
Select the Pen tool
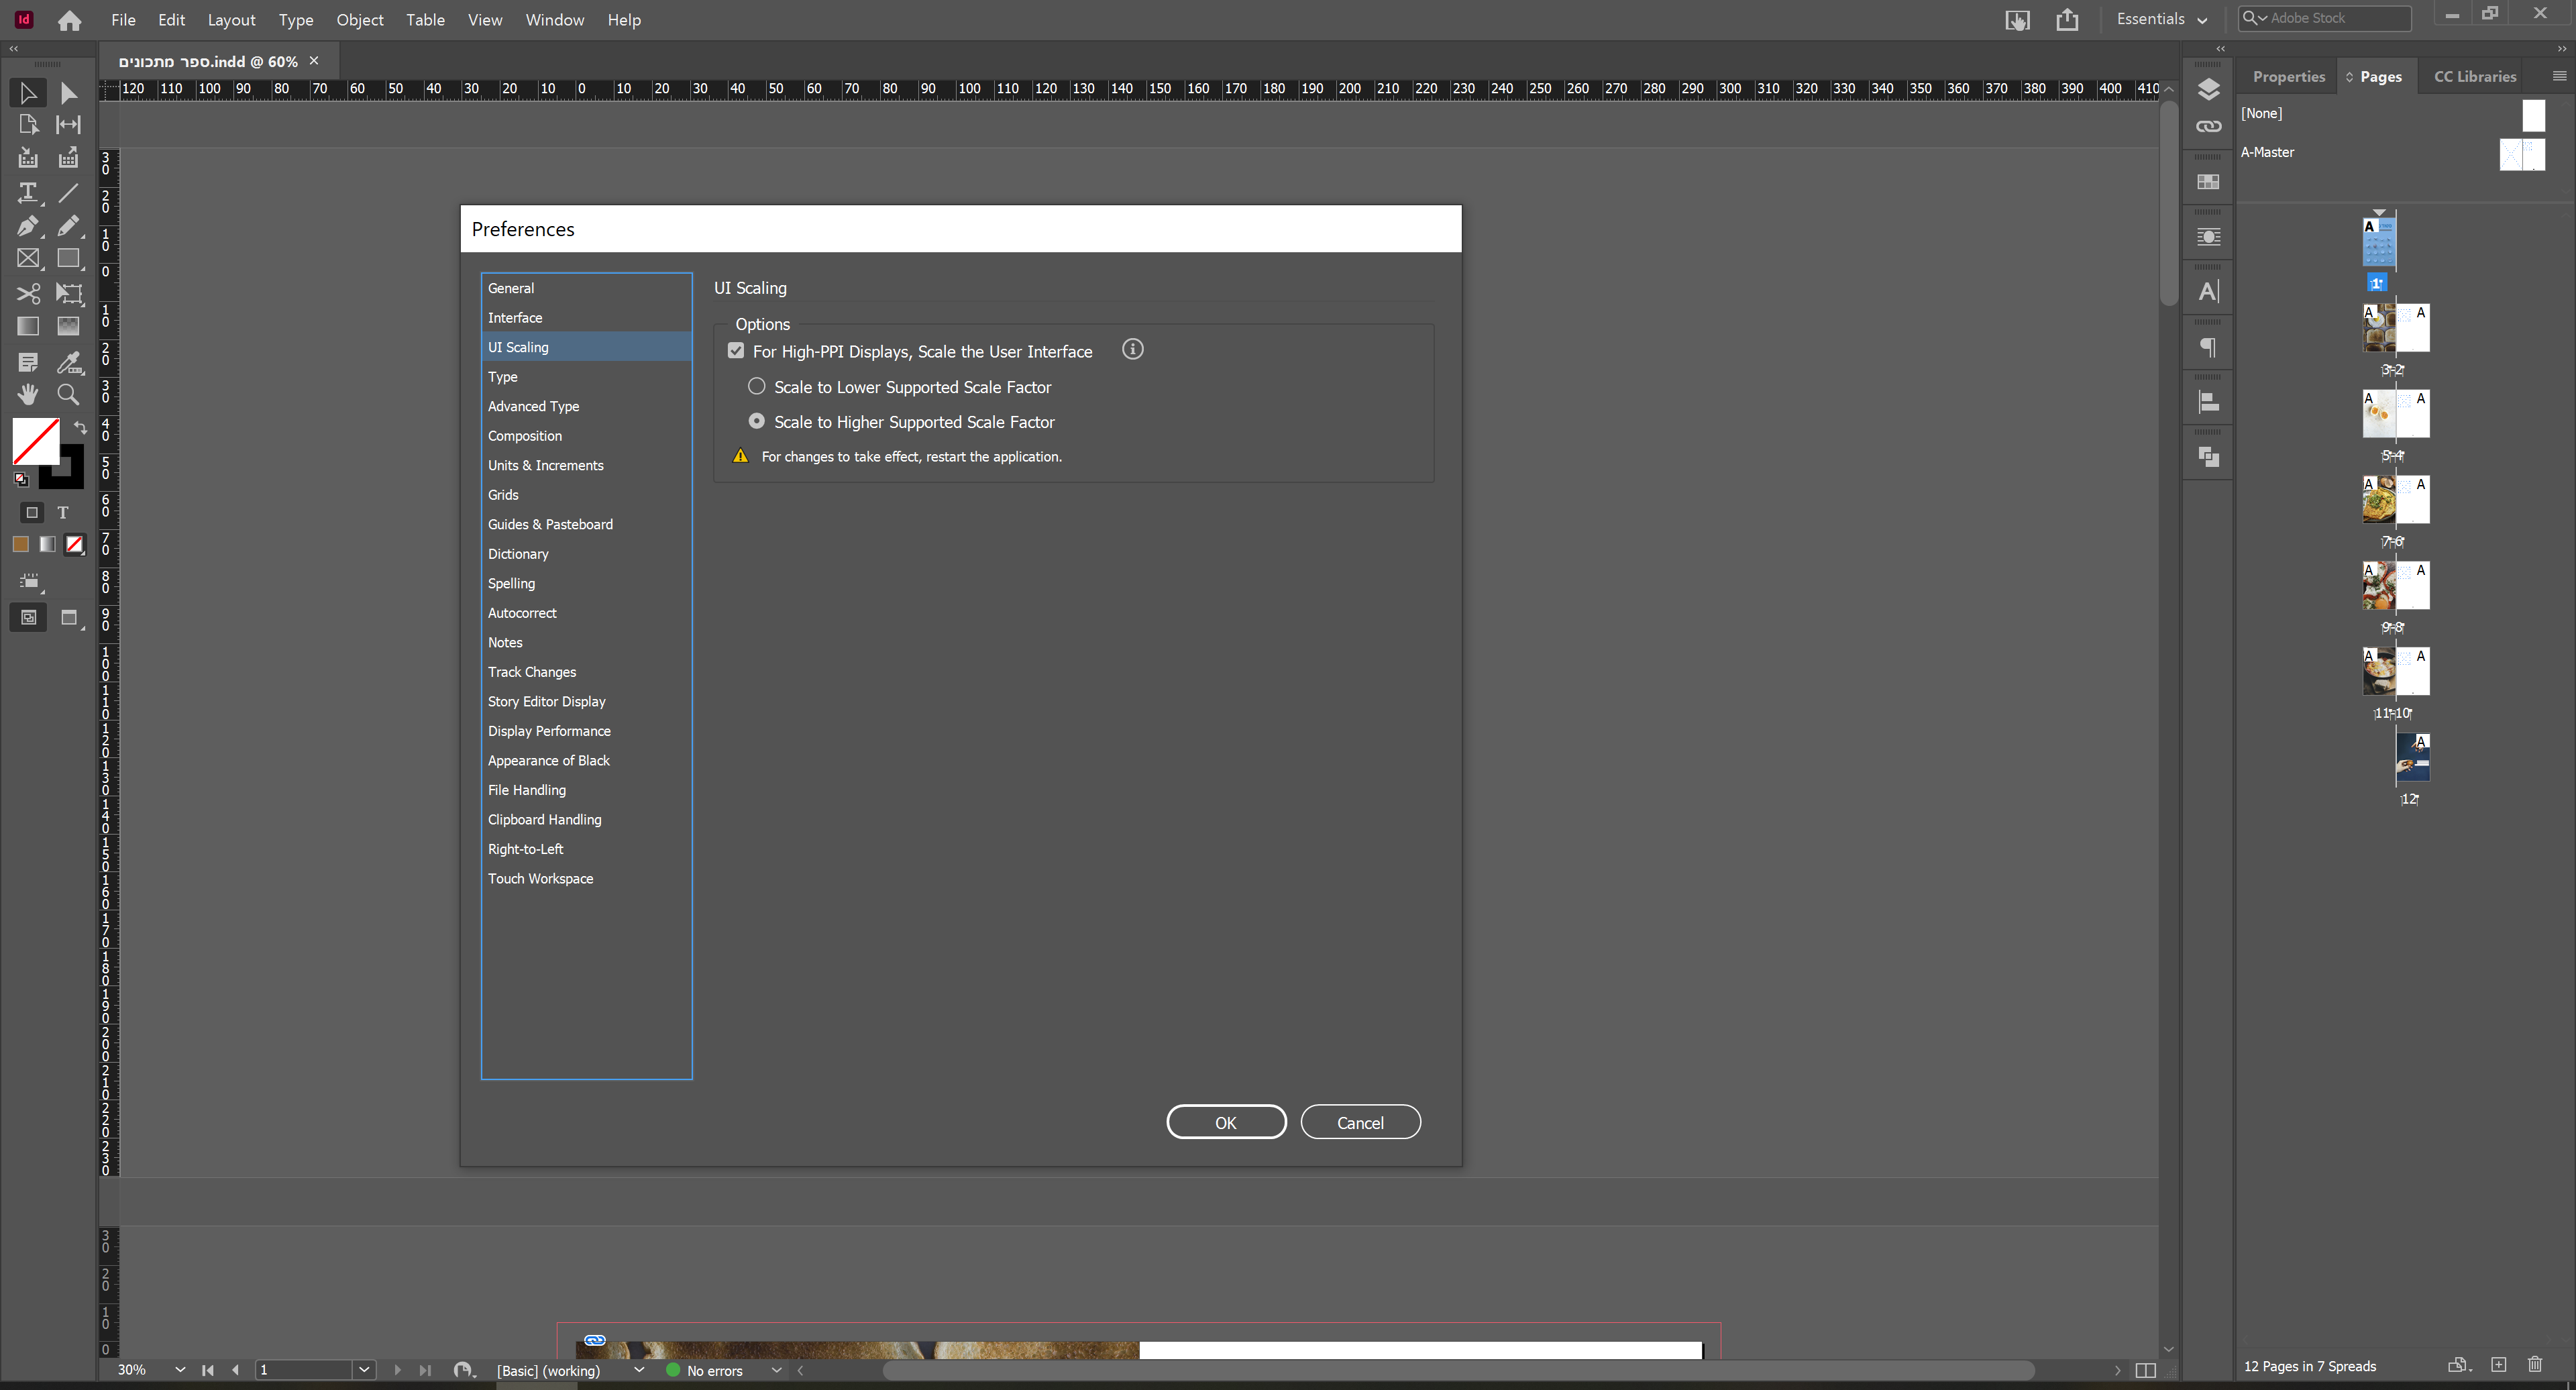(x=28, y=226)
